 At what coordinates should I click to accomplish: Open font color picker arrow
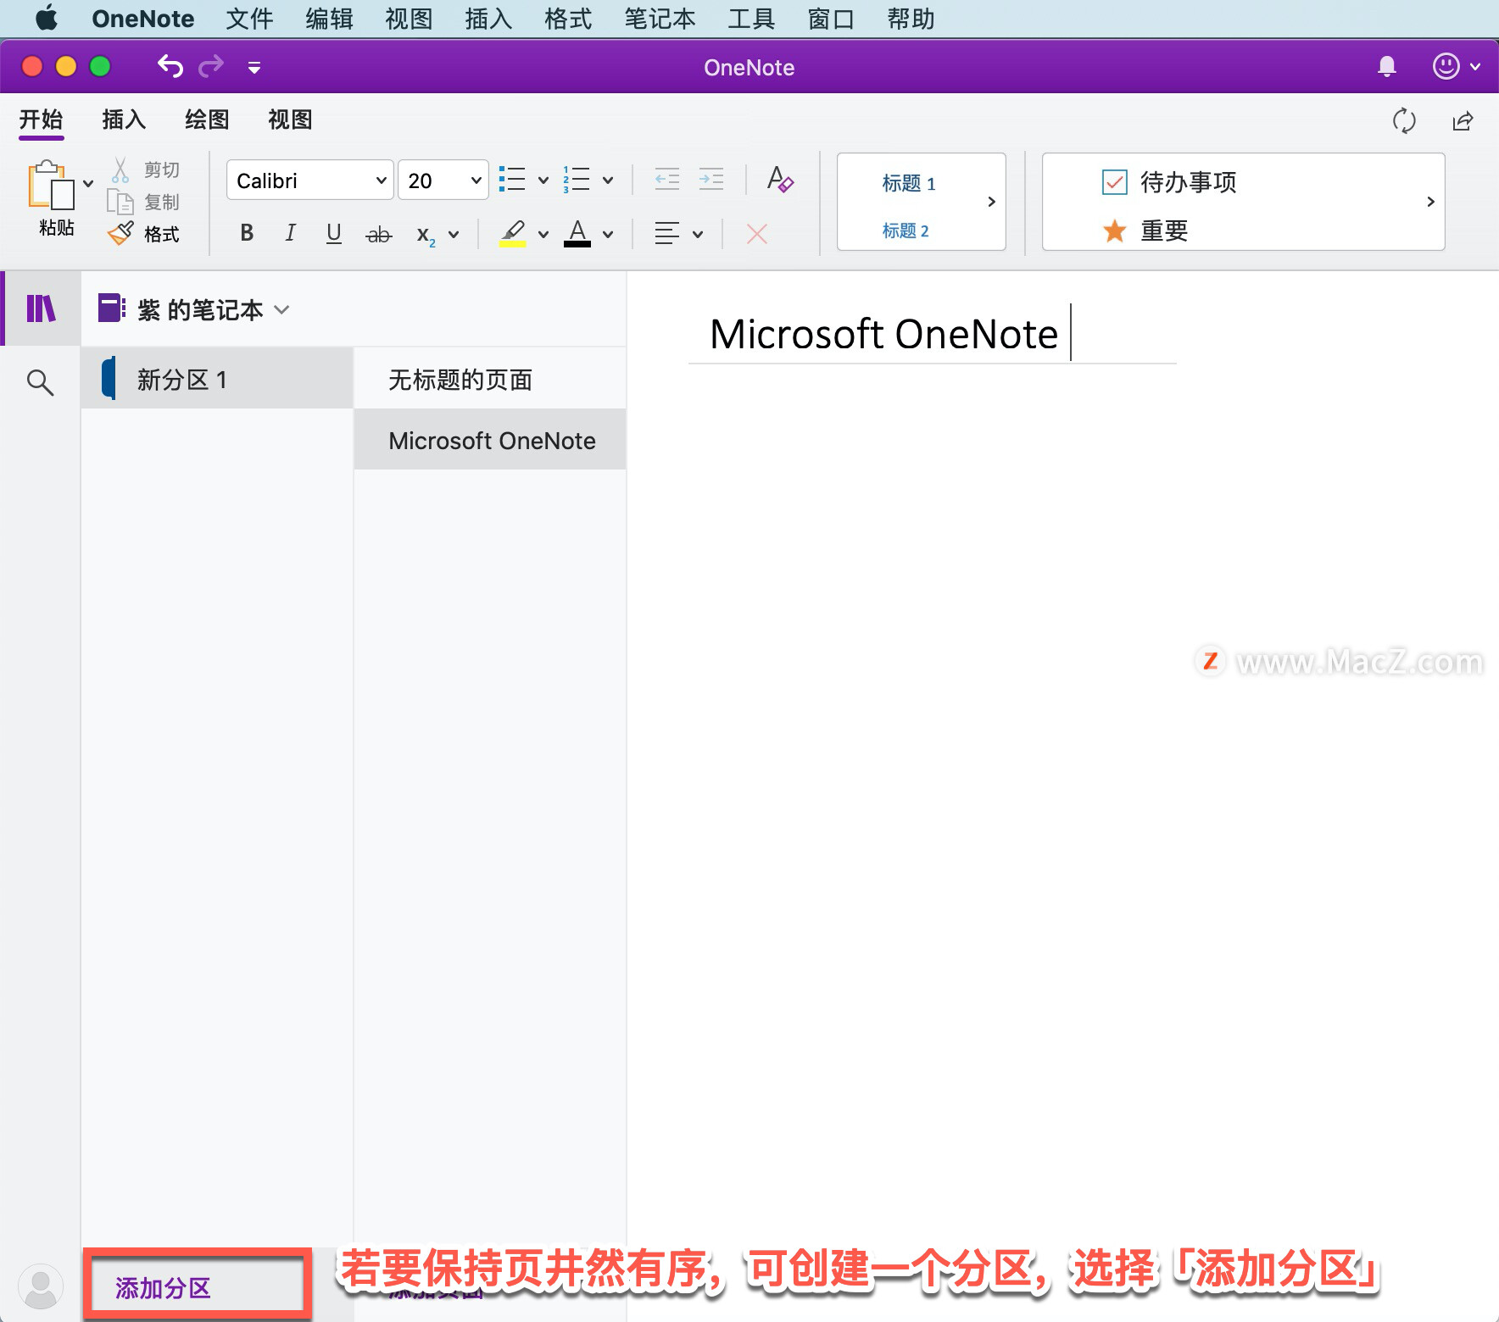(608, 235)
